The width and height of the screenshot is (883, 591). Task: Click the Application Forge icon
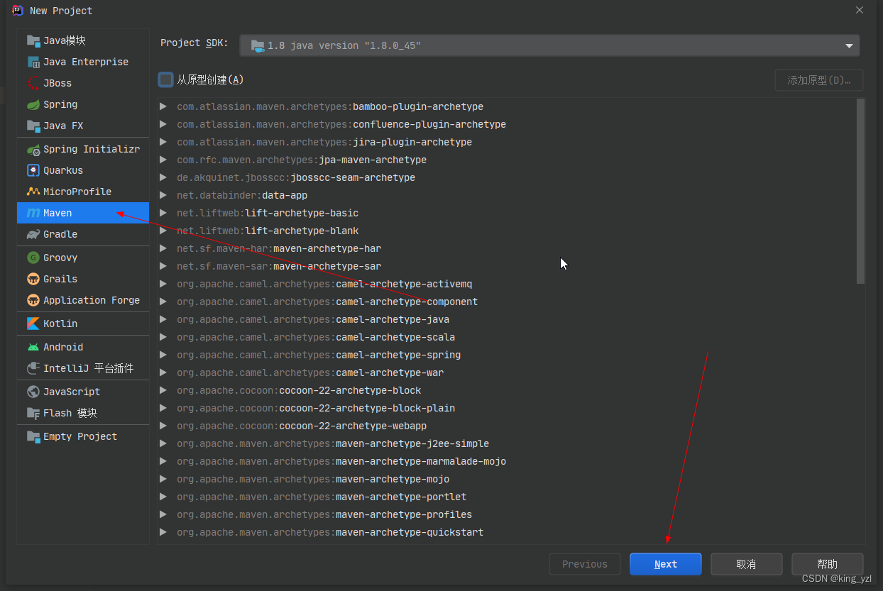point(33,300)
